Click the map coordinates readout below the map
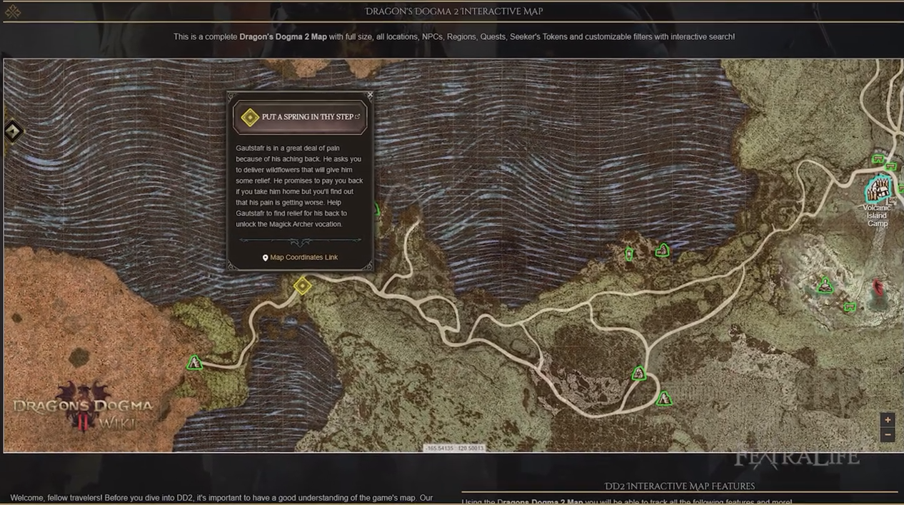 pyautogui.click(x=454, y=448)
